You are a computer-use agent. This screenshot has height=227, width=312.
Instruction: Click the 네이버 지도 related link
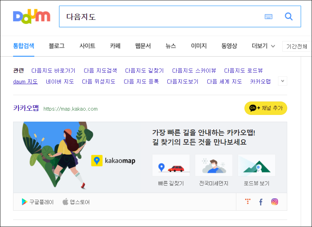(60, 82)
